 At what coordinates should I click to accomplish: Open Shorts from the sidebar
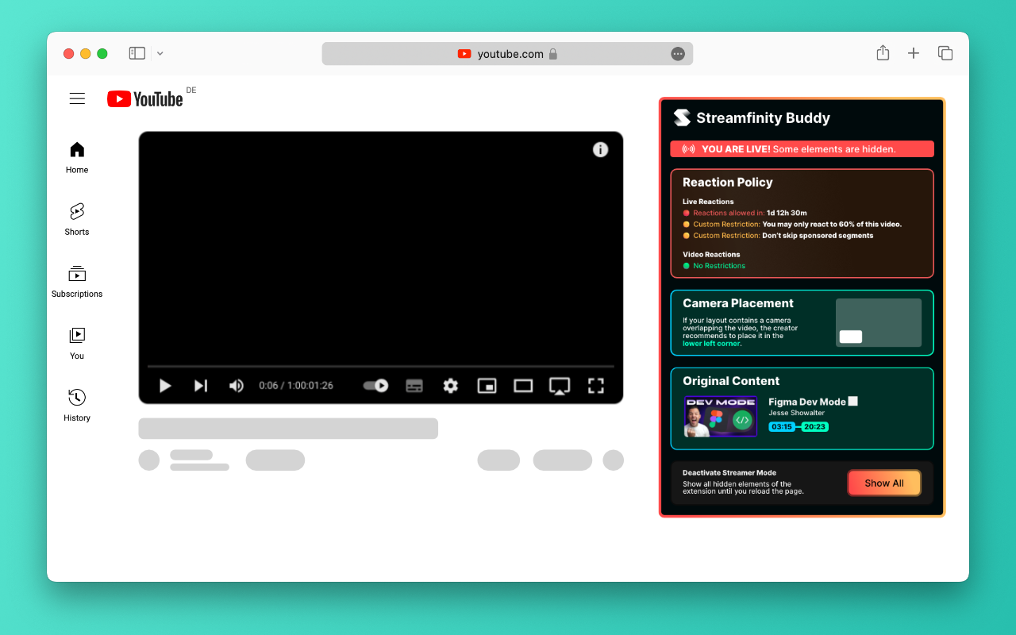[76, 211]
